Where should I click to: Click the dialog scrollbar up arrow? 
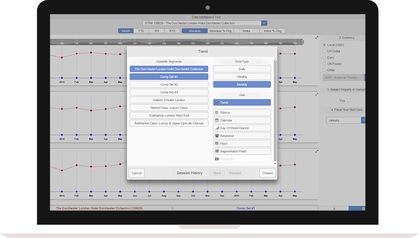coord(275,59)
